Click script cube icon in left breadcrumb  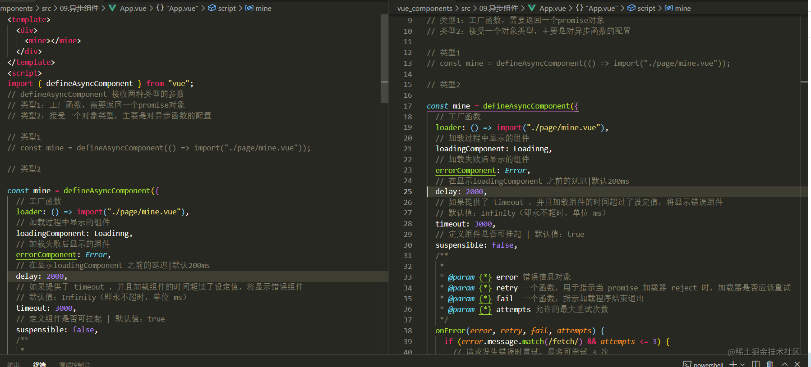pos(212,8)
